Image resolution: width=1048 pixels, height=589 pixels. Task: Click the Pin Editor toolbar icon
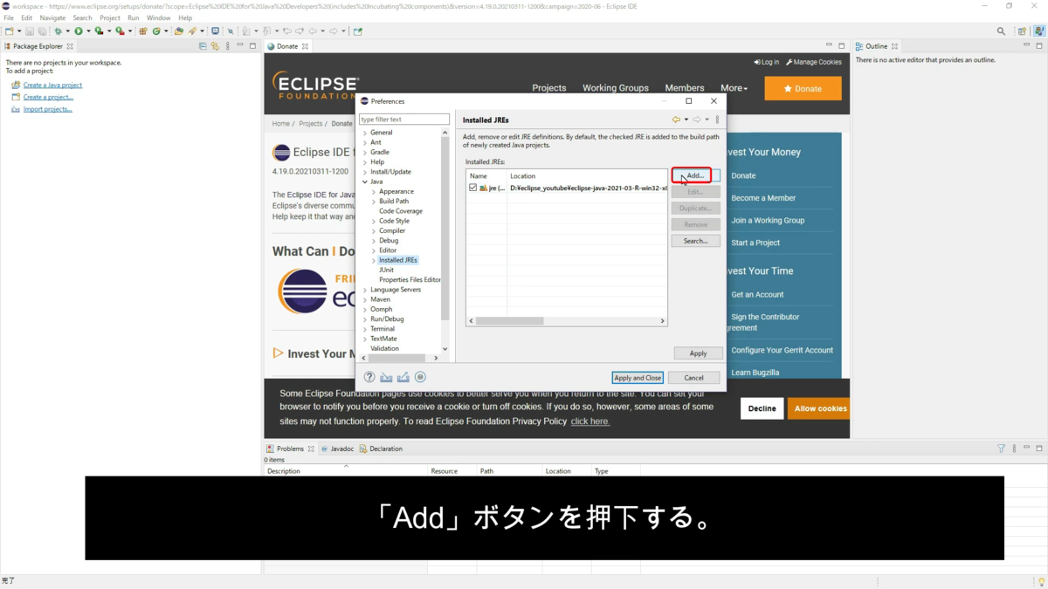(357, 31)
